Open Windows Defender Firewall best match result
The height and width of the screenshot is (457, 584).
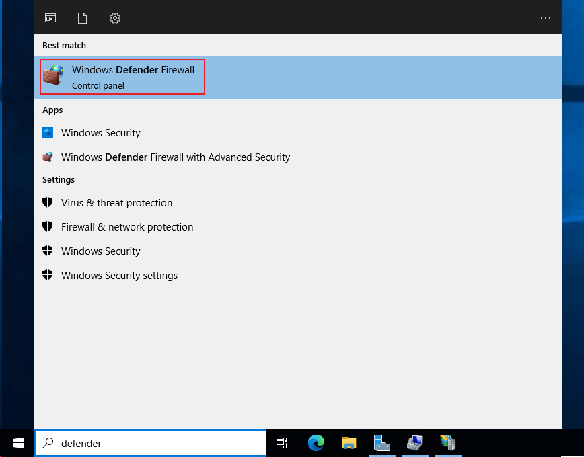tap(298, 77)
